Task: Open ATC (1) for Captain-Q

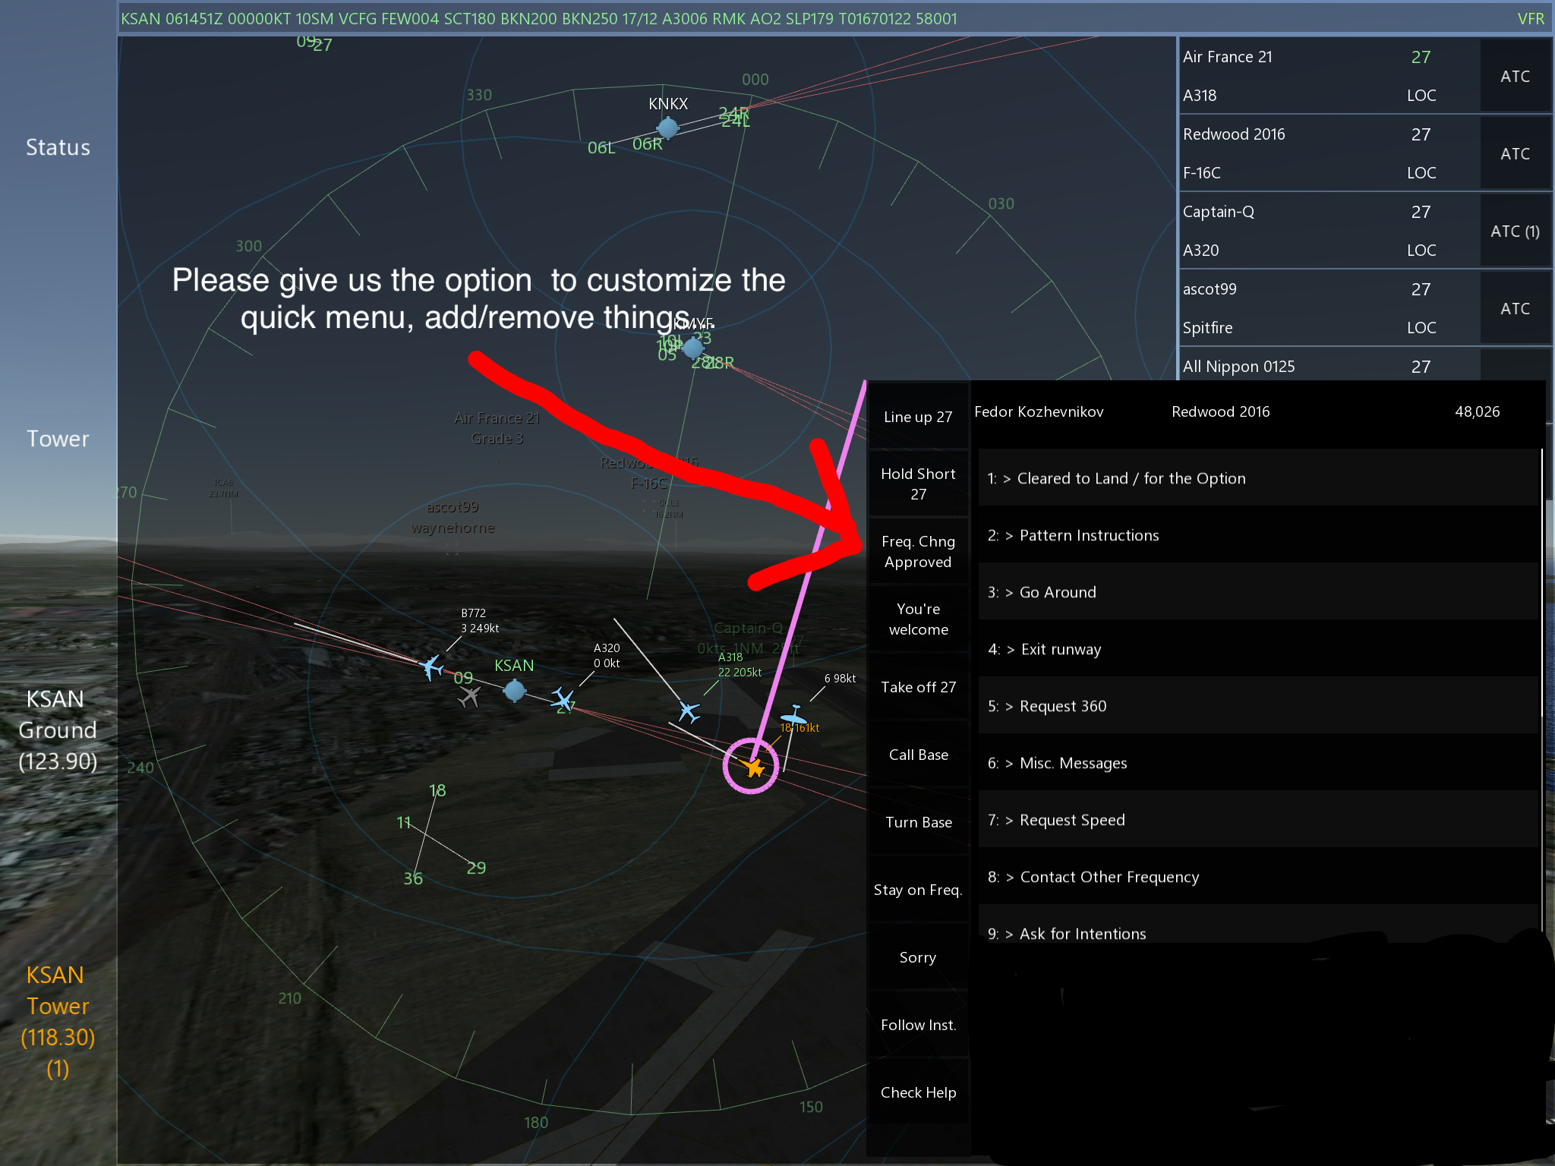Action: coord(1515,231)
